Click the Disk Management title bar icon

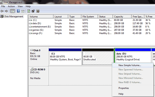[1, 2]
